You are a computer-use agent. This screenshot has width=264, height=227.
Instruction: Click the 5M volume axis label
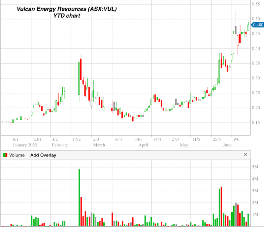255,167
